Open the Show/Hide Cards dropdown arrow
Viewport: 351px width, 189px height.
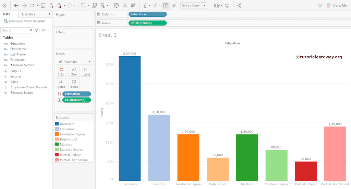tap(221, 5)
